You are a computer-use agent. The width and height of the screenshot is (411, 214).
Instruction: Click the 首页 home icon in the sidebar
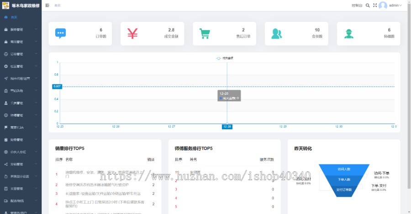click(6, 17)
